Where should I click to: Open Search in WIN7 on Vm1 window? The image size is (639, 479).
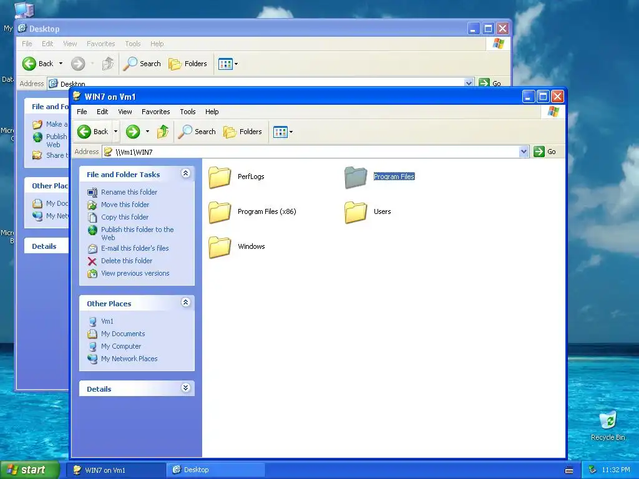pos(197,132)
